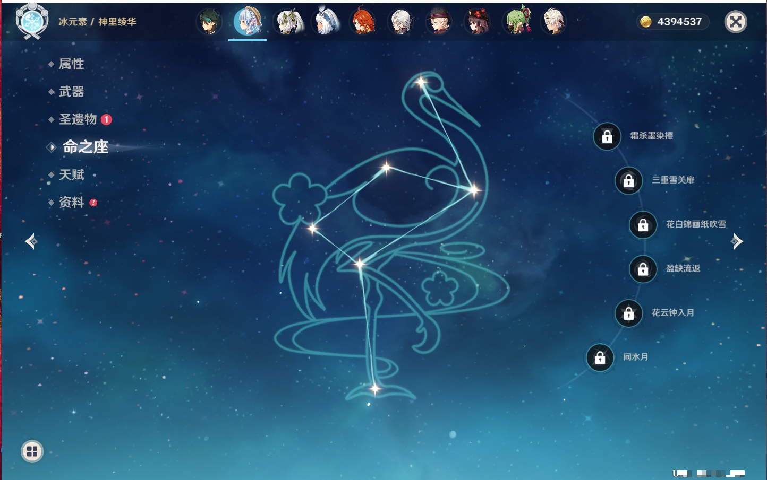Switch to the 天赋 talents page

click(71, 174)
